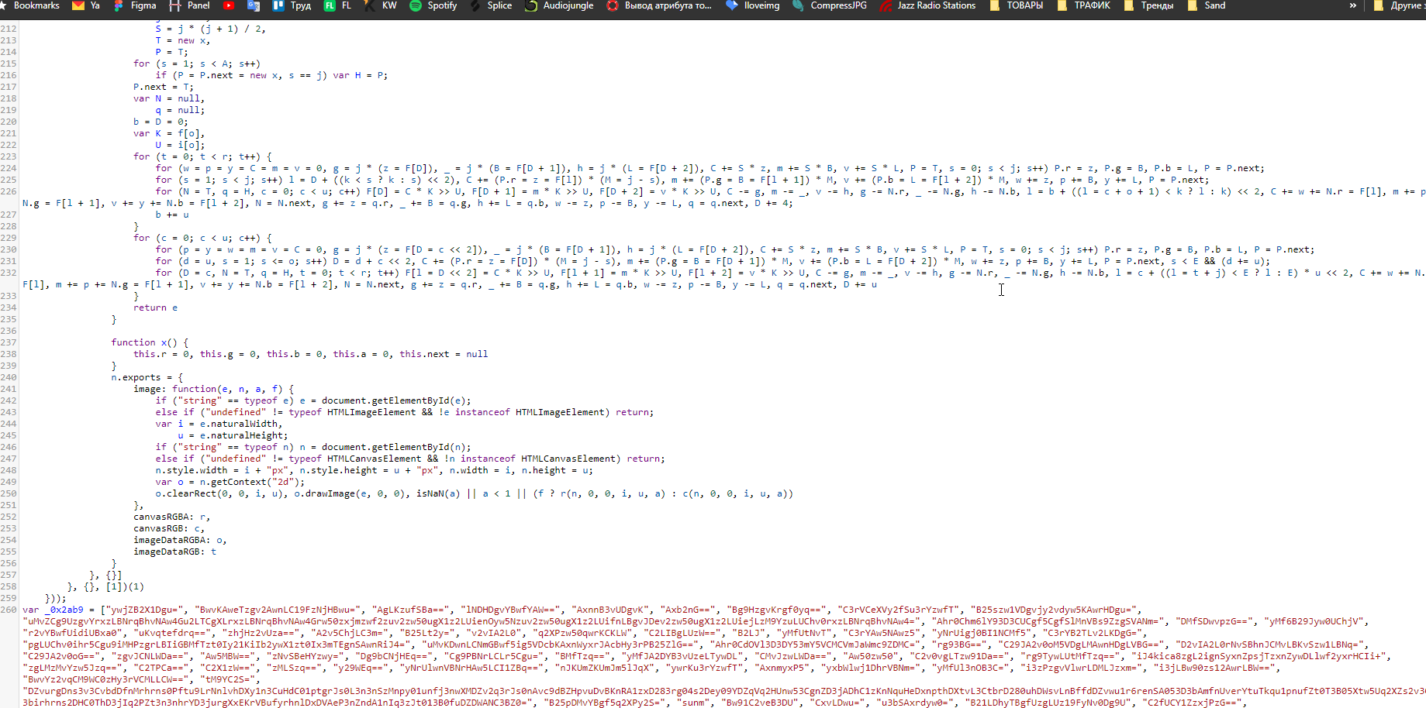Click the 'canvasRGB: c,' line
This screenshot has height=708, width=1426.
[169, 528]
